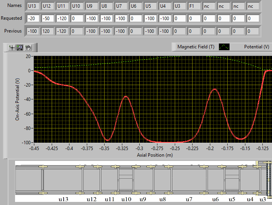
Task: Edit Requested value for U8
Action: point(106,19)
